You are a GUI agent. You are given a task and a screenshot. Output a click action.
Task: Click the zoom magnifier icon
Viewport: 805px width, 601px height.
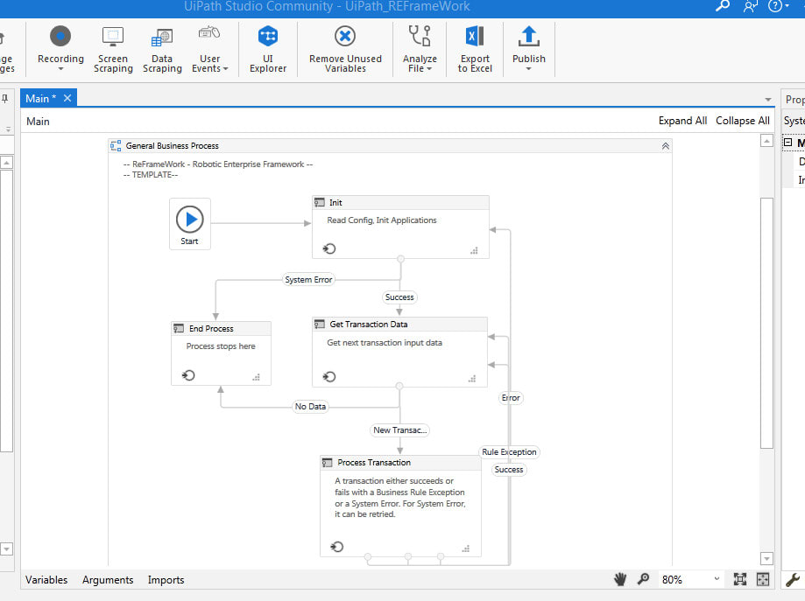[x=643, y=579]
